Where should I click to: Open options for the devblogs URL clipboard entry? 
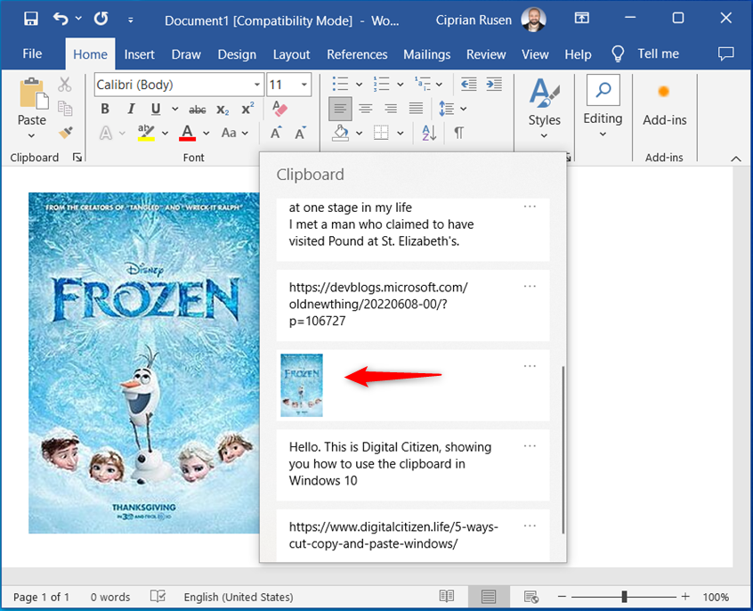click(x=530, y=286)
